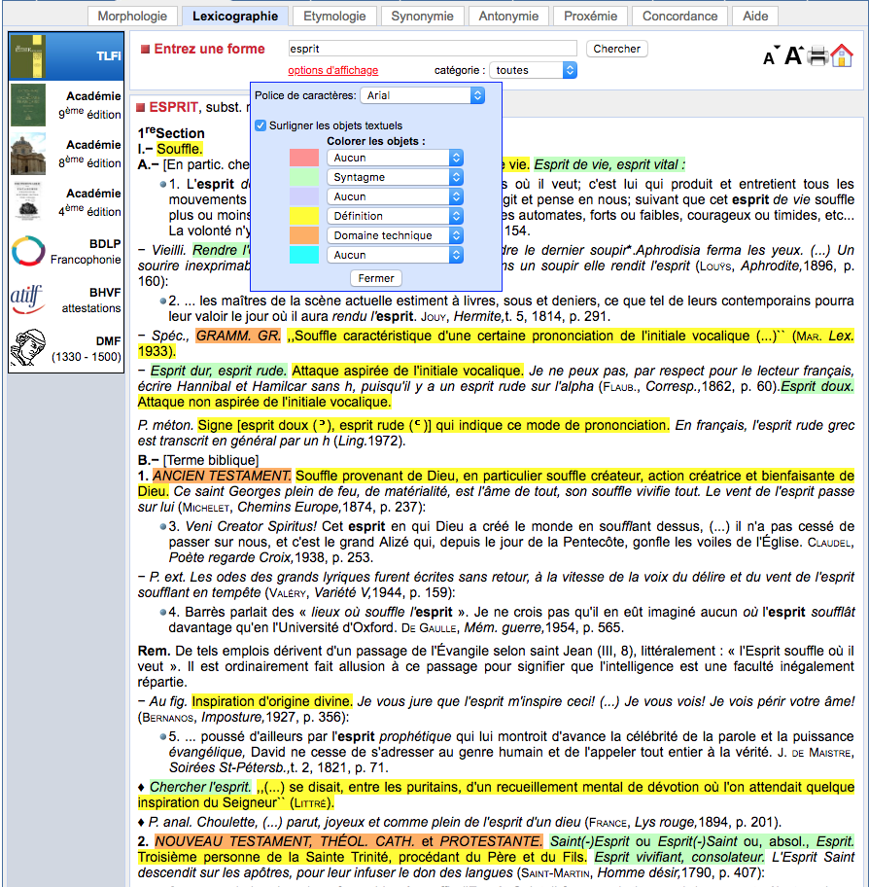869x887 pixels.
Task: Open DMF medieval scribe icon
Action: tap(28, 347)
